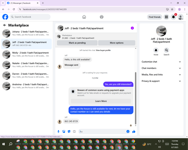188x150 pixels.
Task: Open Johana's conversation
Action: pos(26,33)
